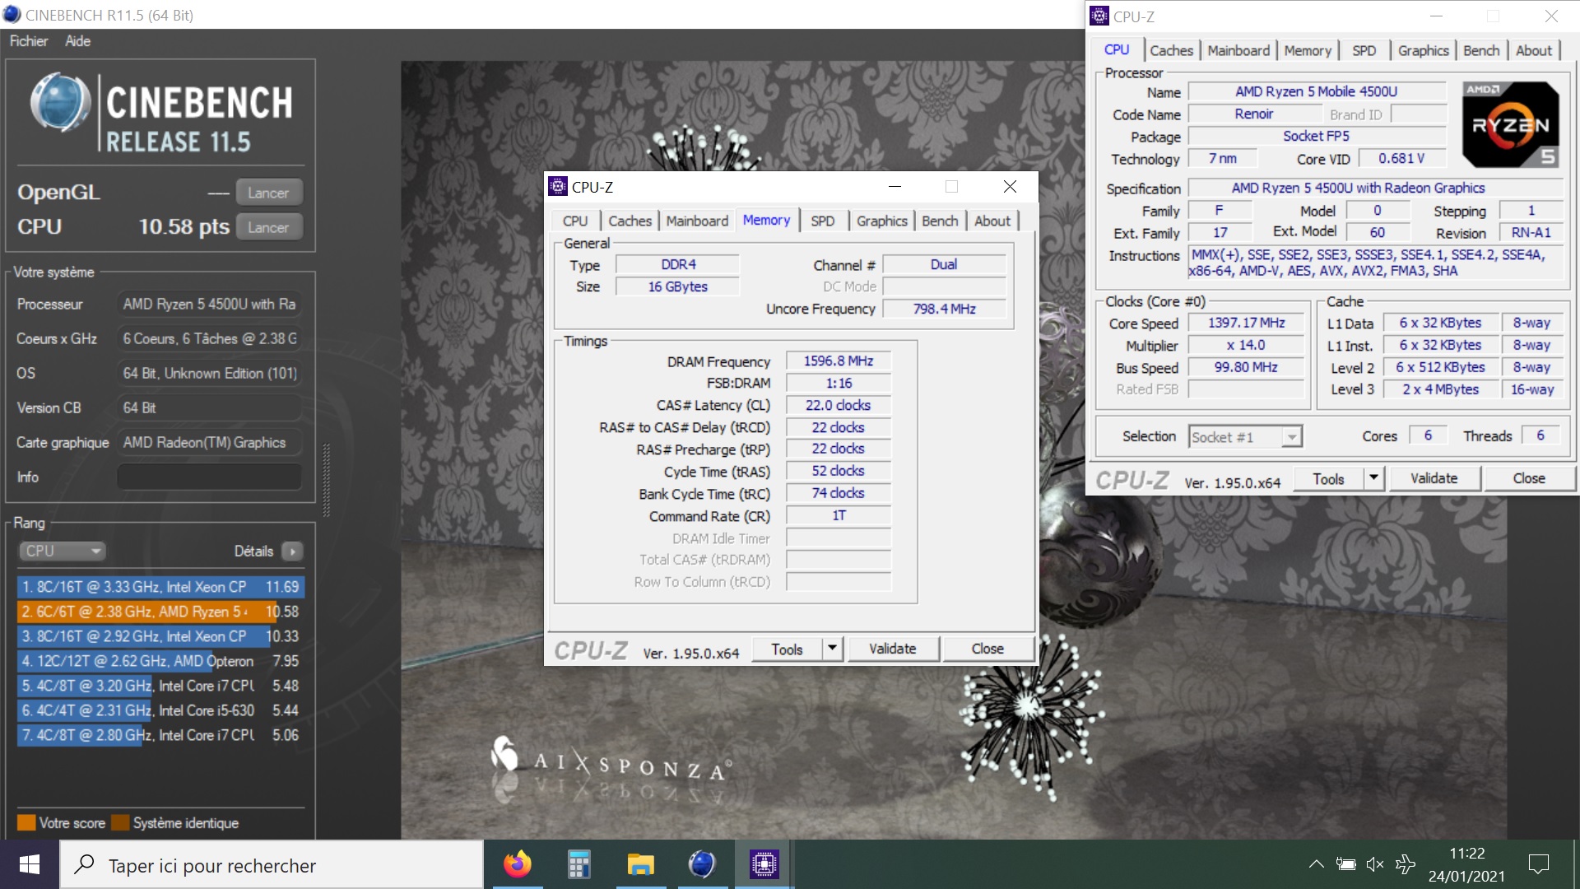
Task: Show hidden system tray icons
Action: 1316,864
